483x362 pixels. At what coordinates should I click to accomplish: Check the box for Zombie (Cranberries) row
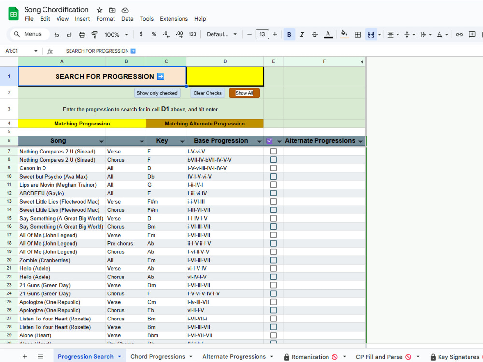(x=273, y=260)
